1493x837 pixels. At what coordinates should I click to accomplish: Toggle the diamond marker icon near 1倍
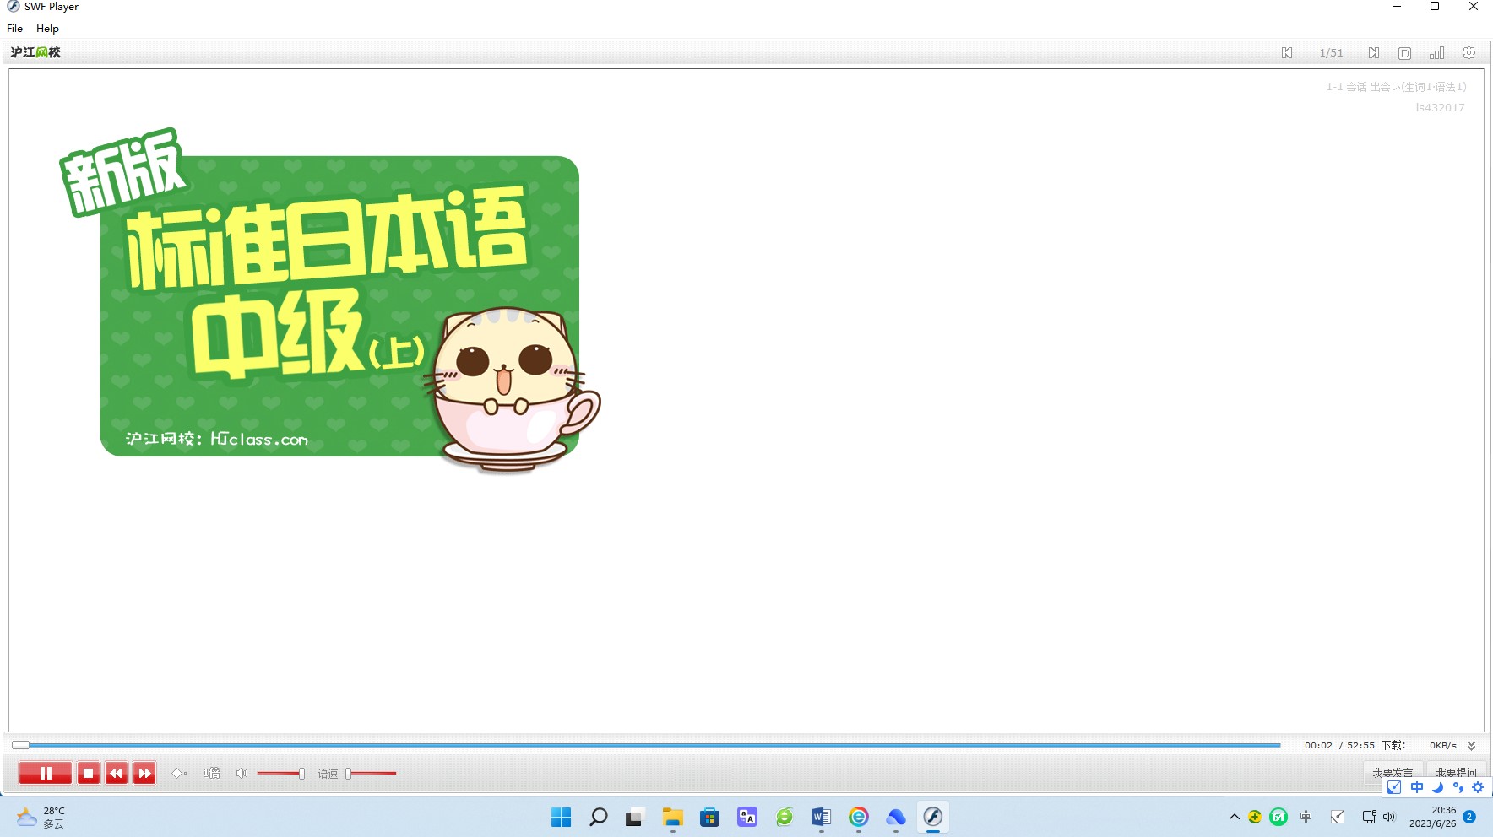(177, 773)
